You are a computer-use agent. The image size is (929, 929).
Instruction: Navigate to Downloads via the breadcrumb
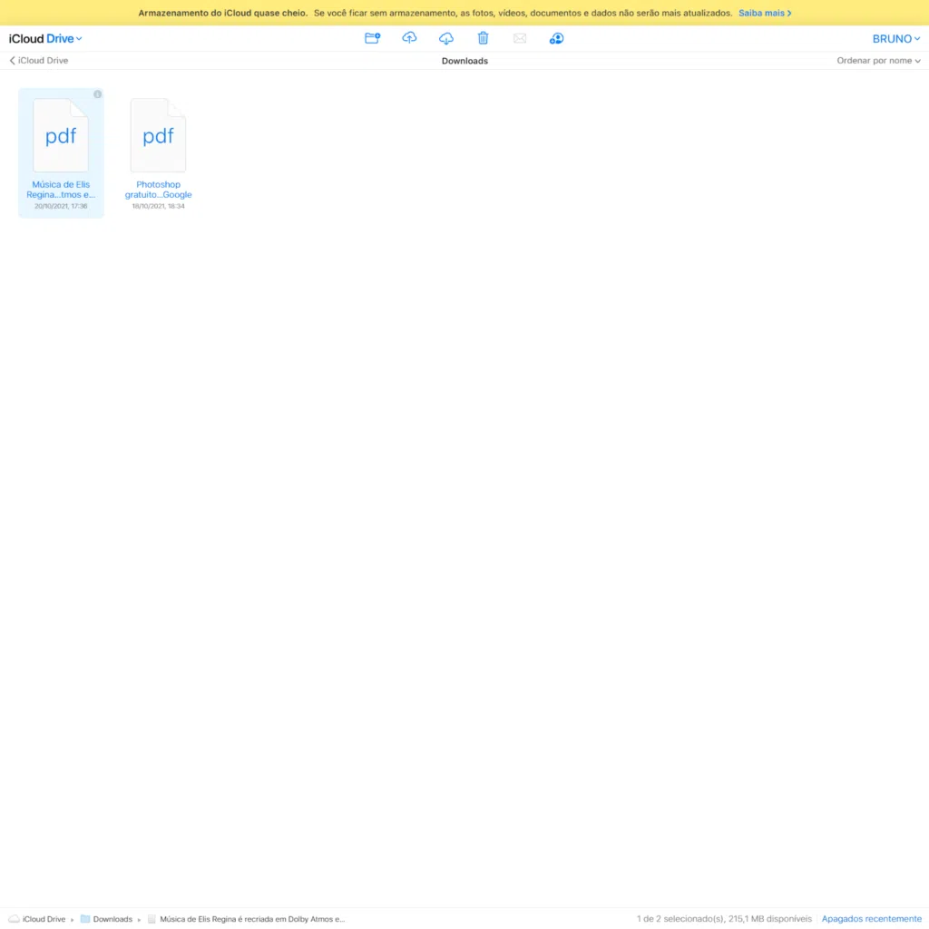112,919
